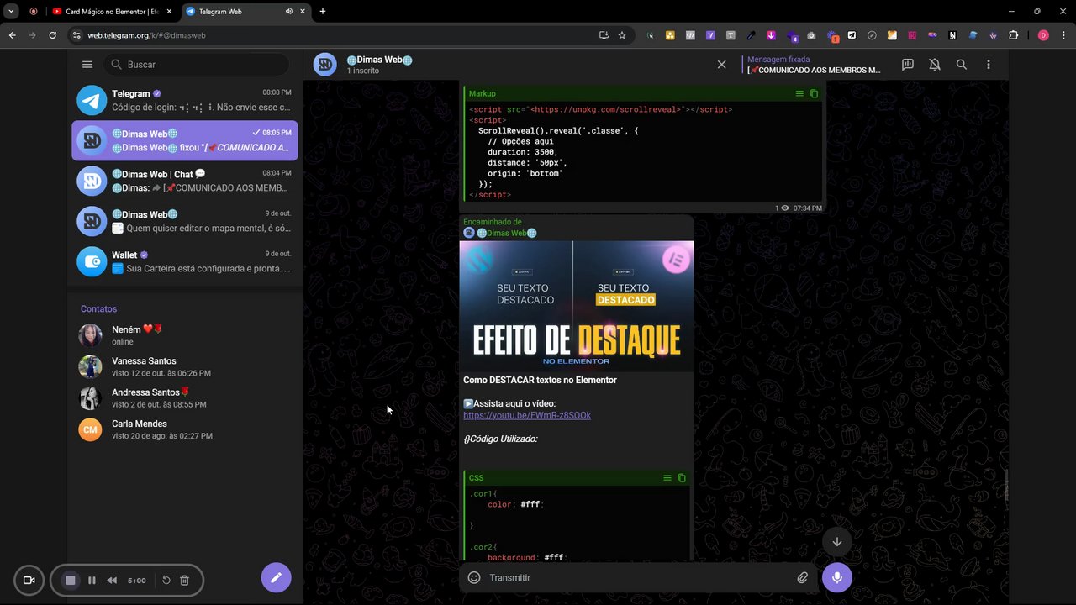Bookmark this page with star icon

tap(622, 35)
